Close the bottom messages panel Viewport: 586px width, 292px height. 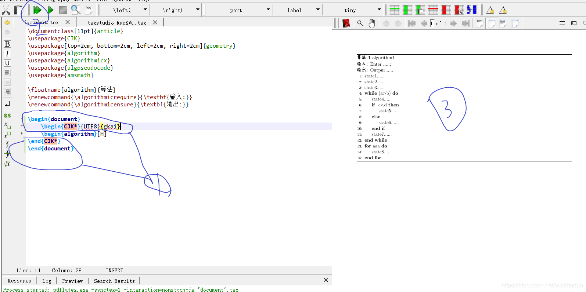[x=326, y=280]
